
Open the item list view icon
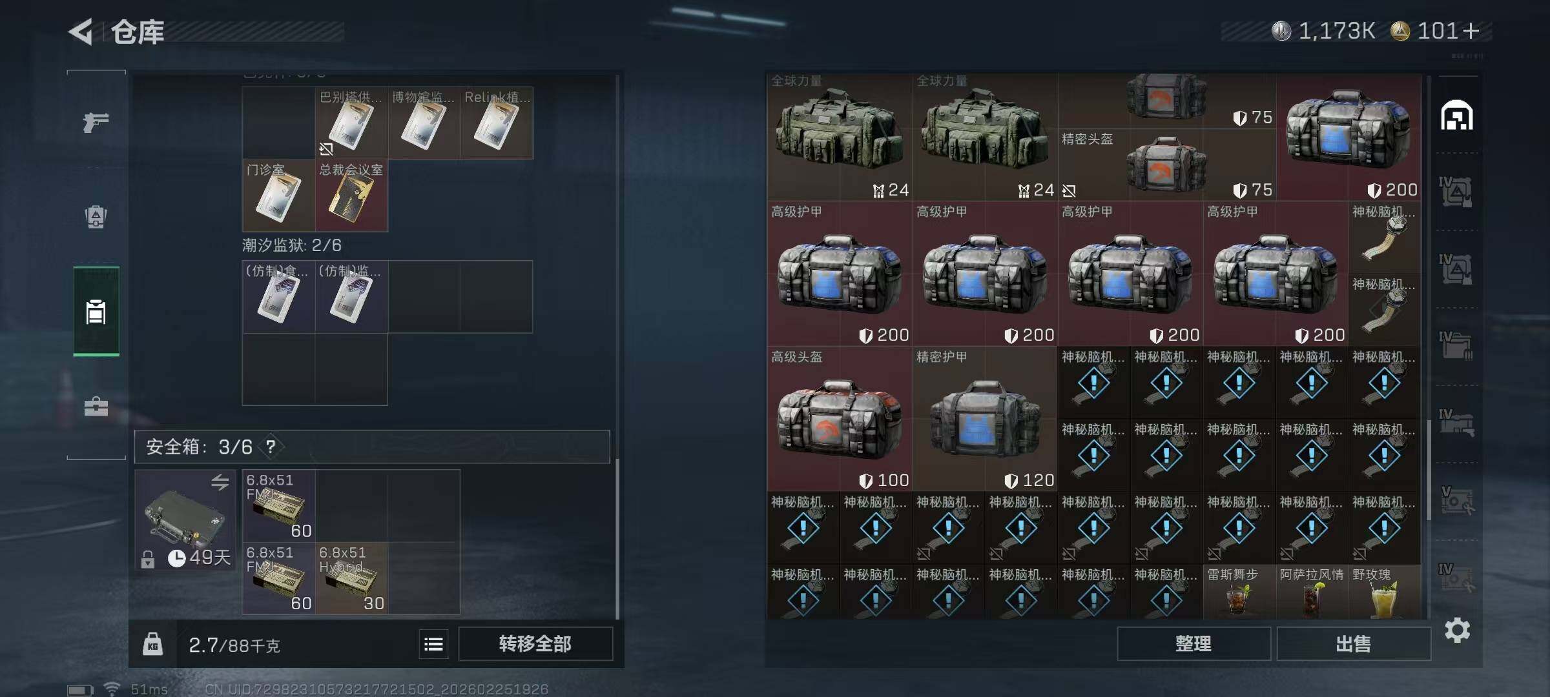coord(433,644)
